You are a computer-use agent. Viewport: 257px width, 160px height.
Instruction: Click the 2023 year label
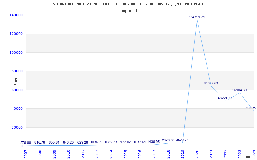pyautogui.click(x=240, y=154)
